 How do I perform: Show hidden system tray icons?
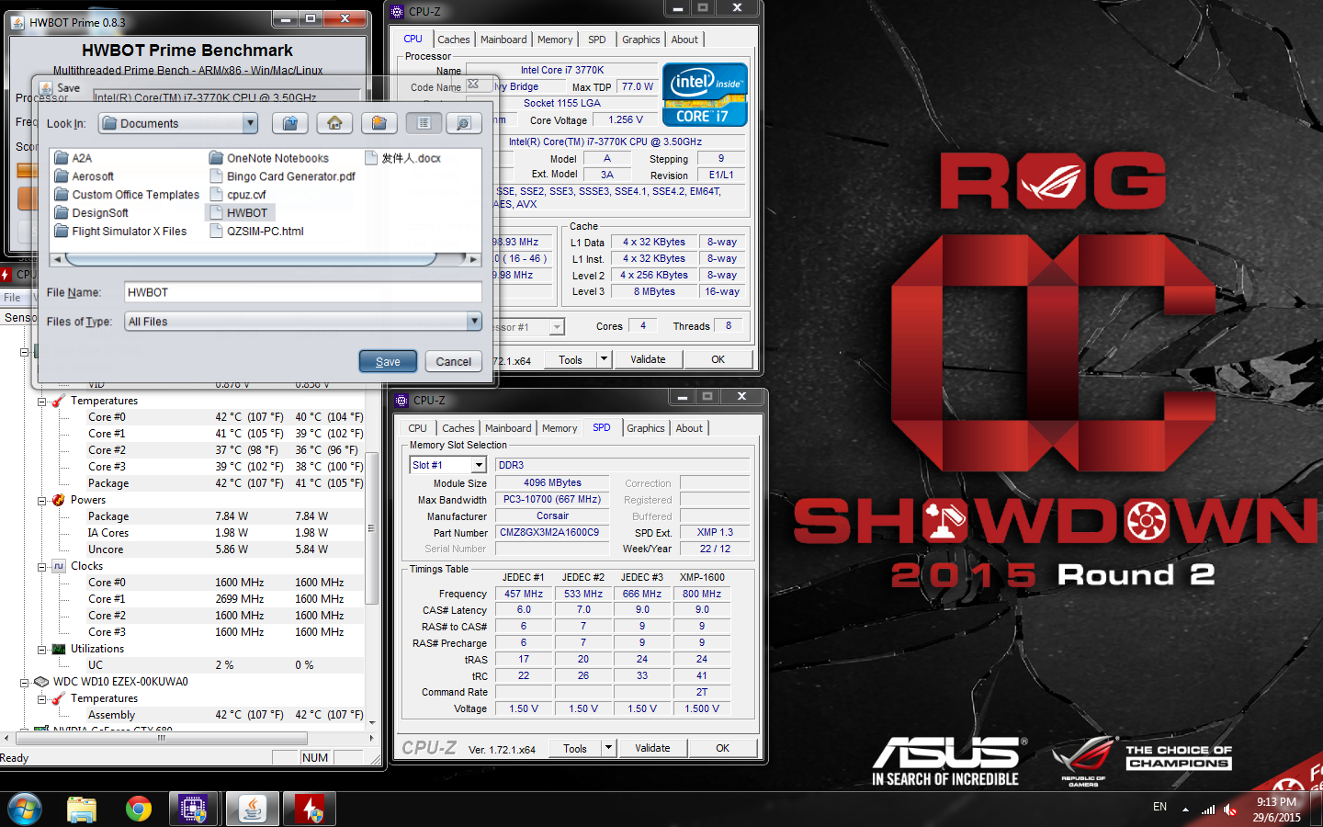click(x=1185, y=810)
